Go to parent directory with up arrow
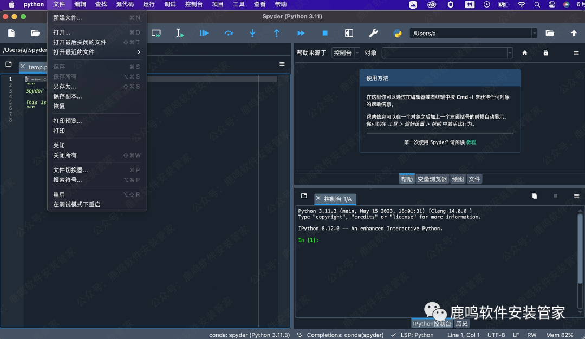The image size is (585, 339). click(x=574, y=34)
